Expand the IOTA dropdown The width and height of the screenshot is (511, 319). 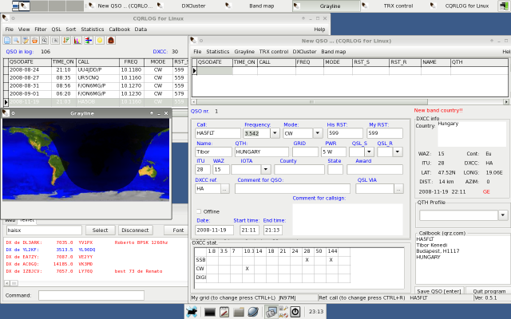coord(266,169)
